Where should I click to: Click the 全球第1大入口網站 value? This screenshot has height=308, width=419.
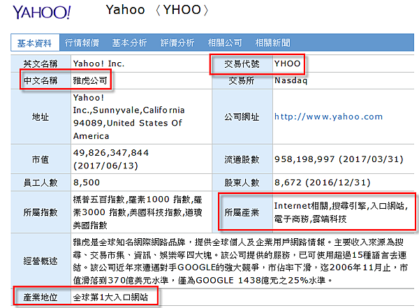tap(110, 297)
